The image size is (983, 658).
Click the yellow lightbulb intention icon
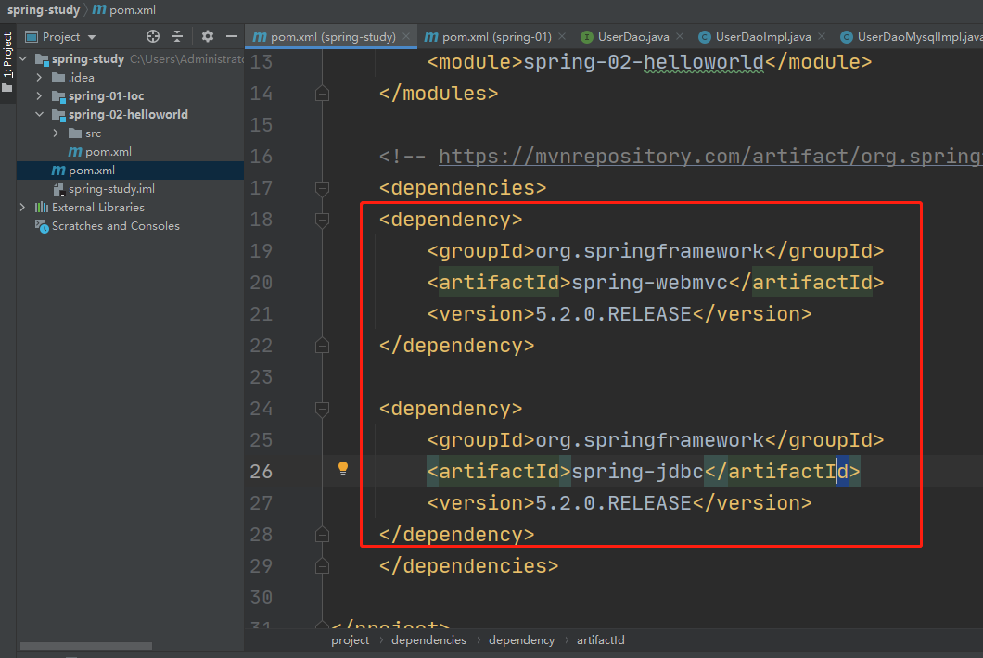342,468
